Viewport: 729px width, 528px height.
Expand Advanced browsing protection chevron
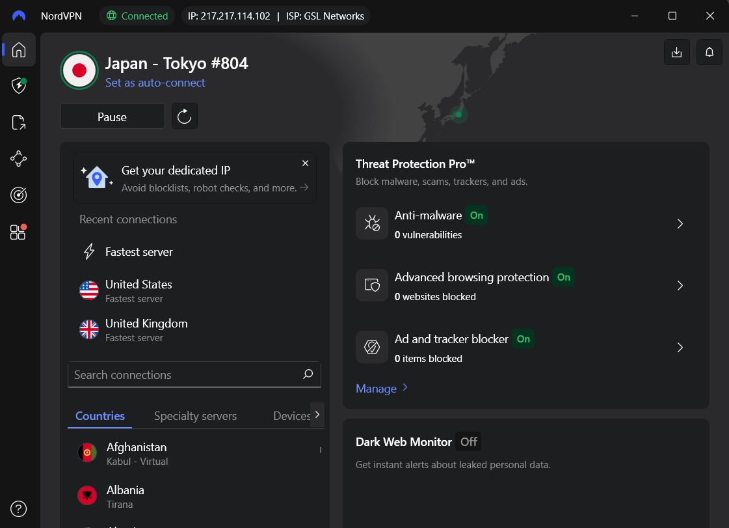tap(680, 285)
